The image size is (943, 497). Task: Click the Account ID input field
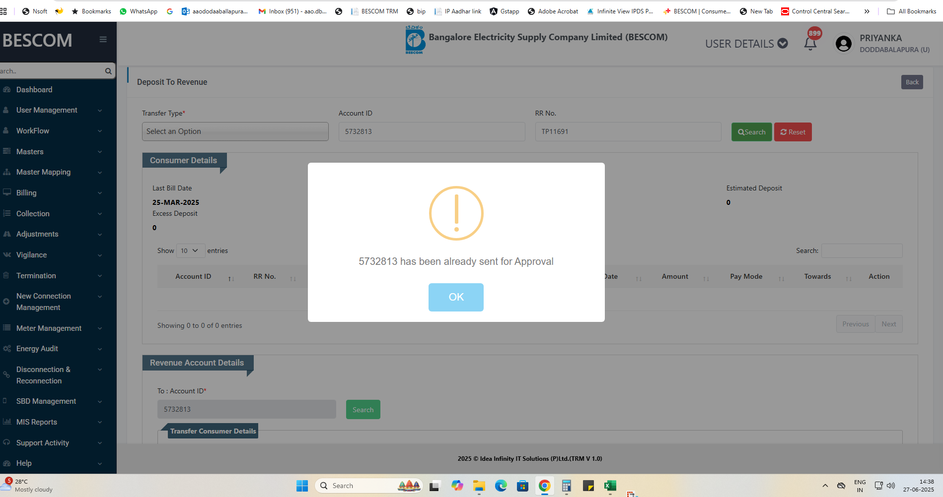coord(432,131)
